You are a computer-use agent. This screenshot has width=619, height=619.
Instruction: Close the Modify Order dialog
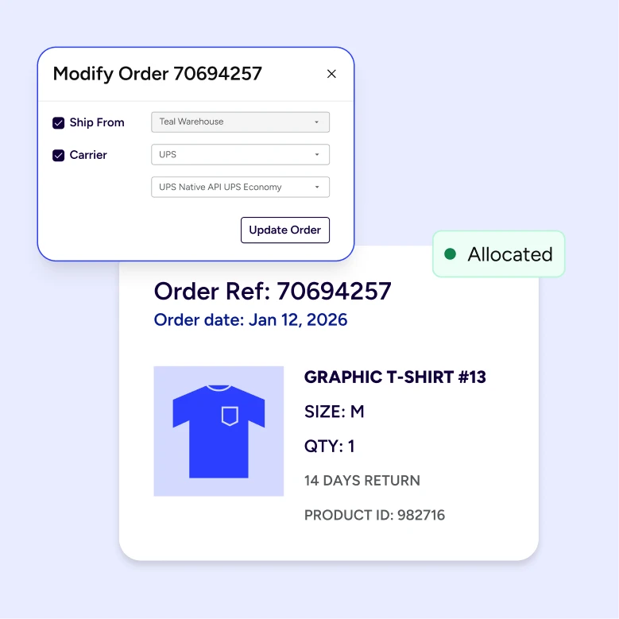pyautogui.click(x=331, y=74)
